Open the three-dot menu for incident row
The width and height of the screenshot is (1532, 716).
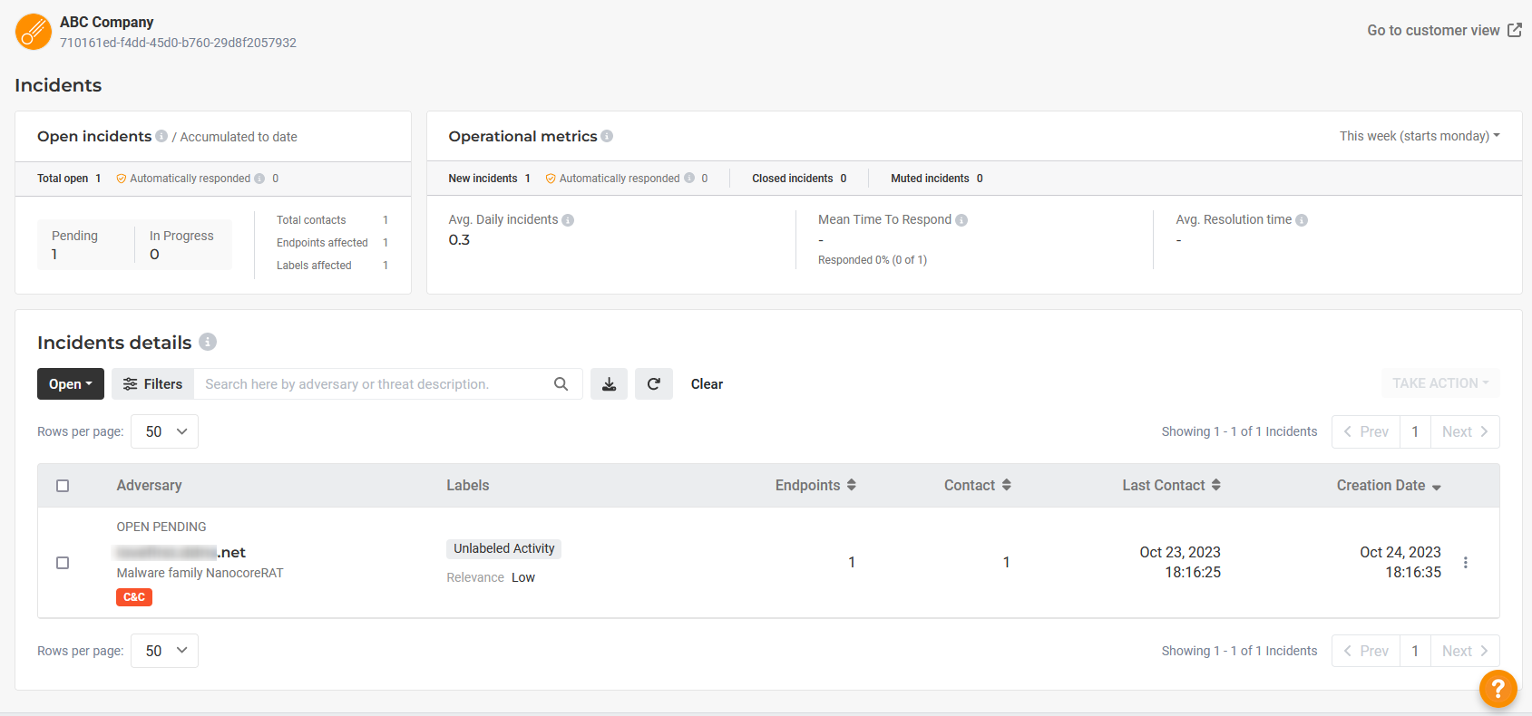(1465, 563)
